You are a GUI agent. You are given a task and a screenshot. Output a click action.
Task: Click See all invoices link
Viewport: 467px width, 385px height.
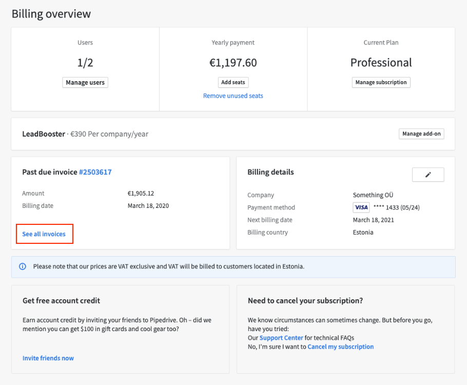point(44,234)
